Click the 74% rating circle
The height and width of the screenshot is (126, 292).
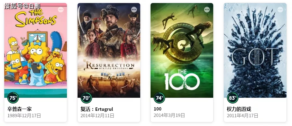coord(159,98)
